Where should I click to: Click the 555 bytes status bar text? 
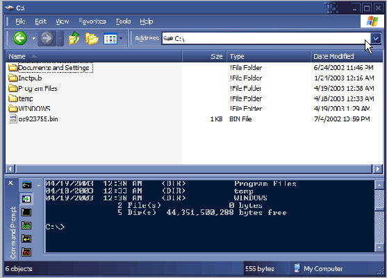tap(260, 269)
